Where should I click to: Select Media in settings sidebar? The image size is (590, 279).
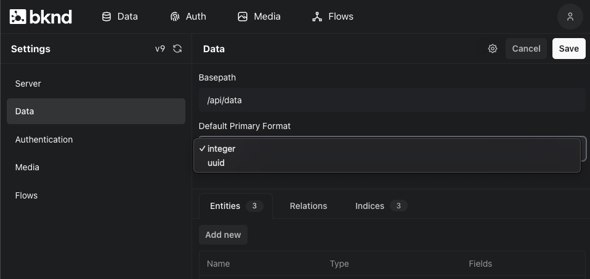(96, 167)
